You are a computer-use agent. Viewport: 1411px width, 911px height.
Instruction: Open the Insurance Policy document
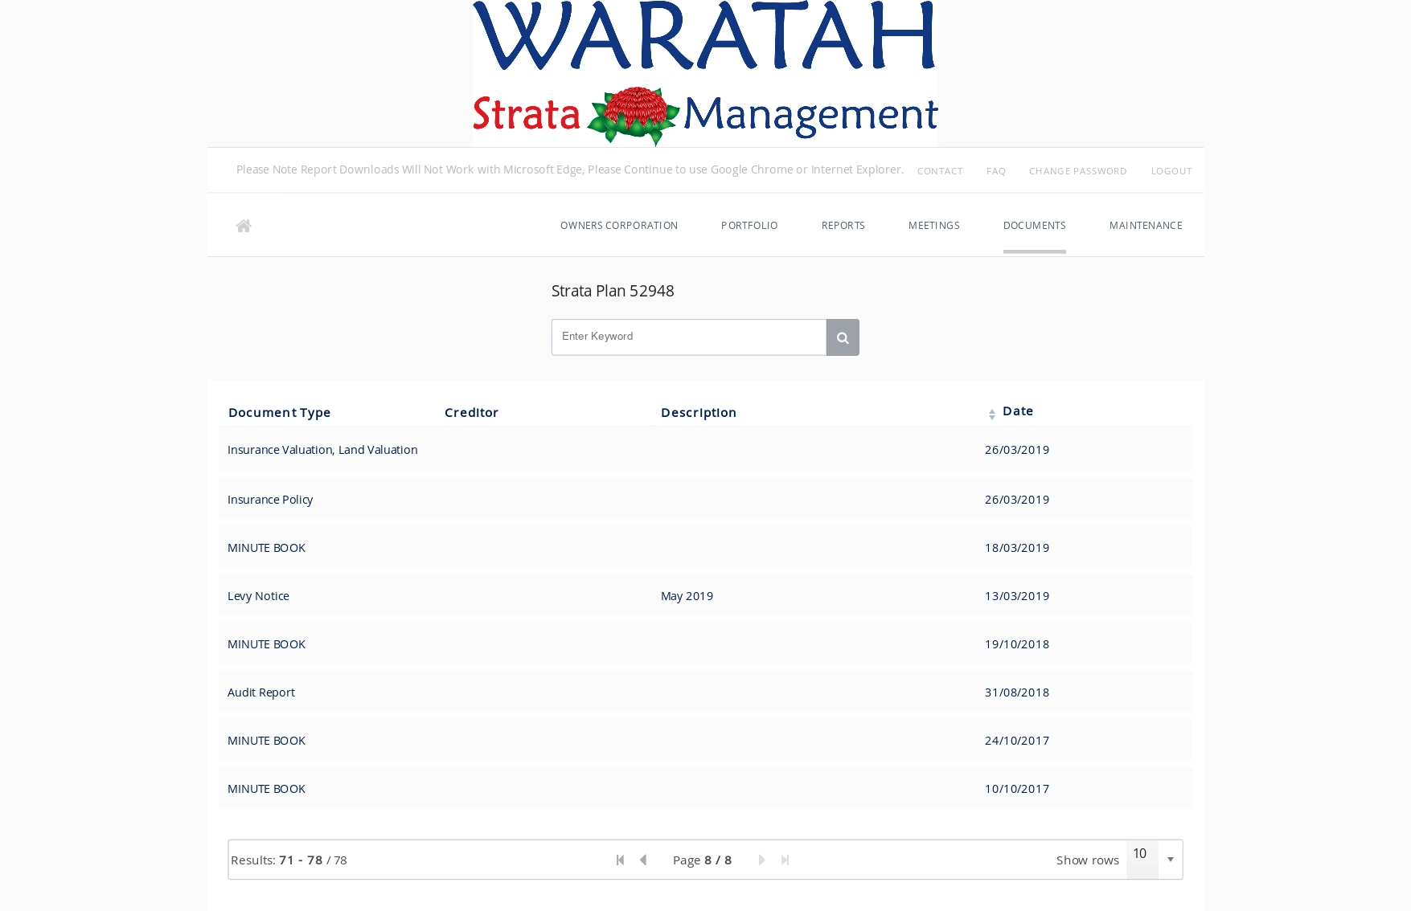pyautogui.click(x=270, y=500)
